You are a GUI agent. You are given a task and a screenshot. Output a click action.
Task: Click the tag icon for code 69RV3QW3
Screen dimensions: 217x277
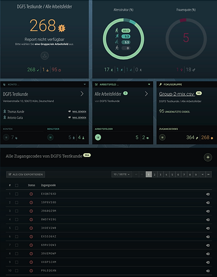coord(208,245)
